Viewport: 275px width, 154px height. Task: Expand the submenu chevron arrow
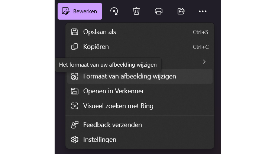point(204,61)
